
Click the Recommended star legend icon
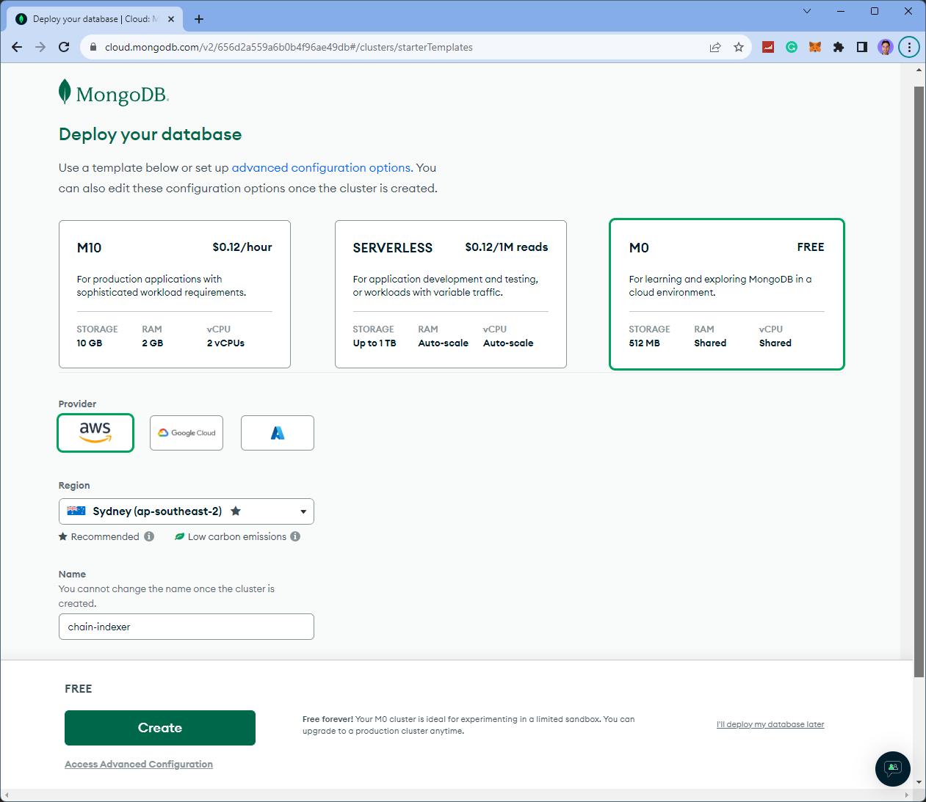63,536
